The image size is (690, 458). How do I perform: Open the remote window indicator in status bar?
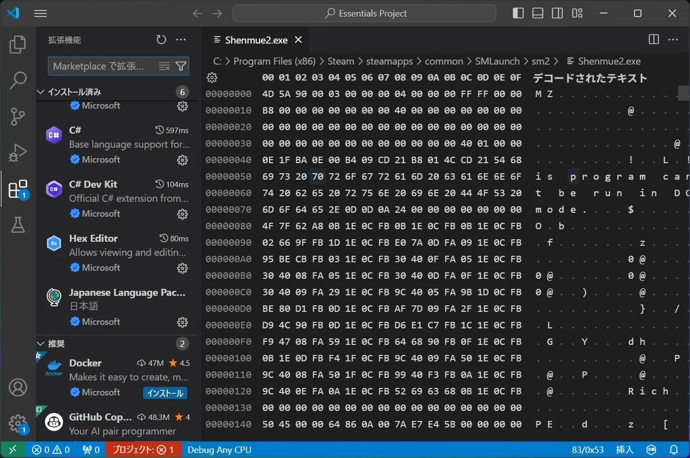pyautogui.click(x=13, y=450)
